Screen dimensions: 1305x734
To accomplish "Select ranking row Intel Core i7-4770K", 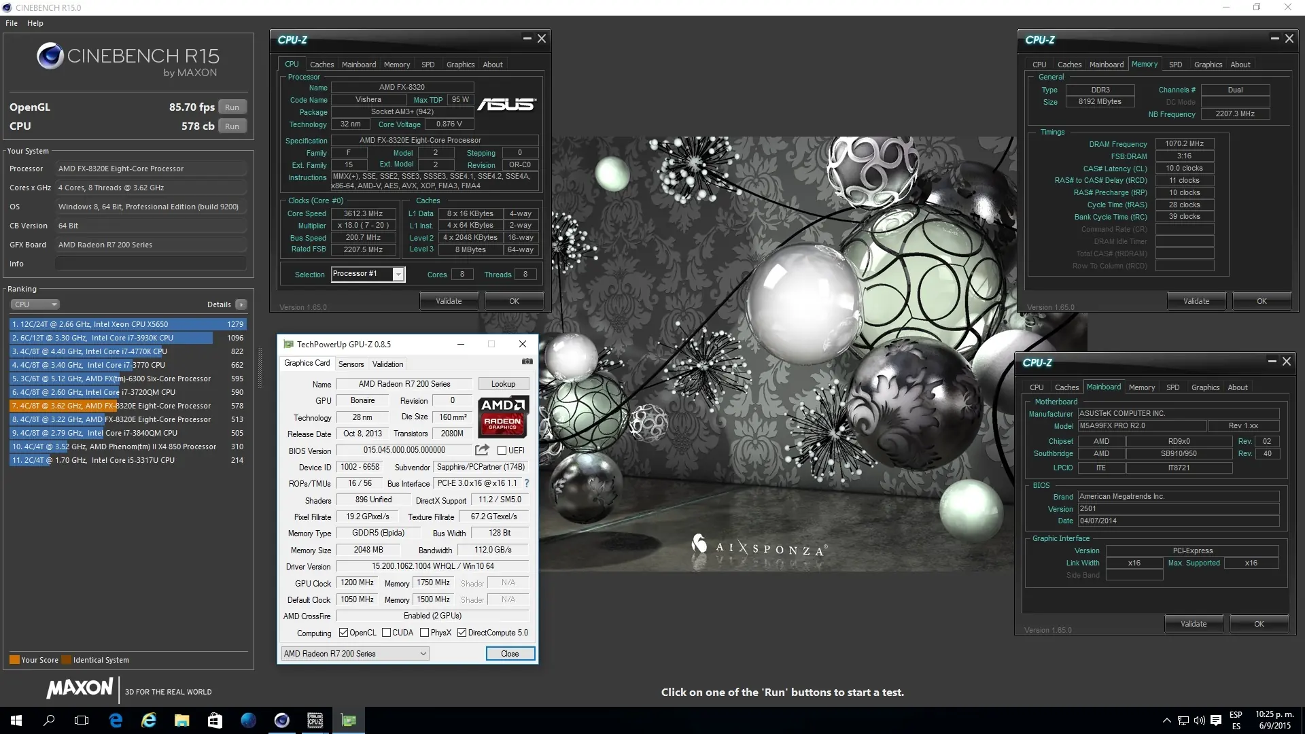I will 128,351.
